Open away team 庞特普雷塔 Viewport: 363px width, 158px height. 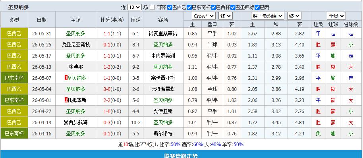click(163, 89)
